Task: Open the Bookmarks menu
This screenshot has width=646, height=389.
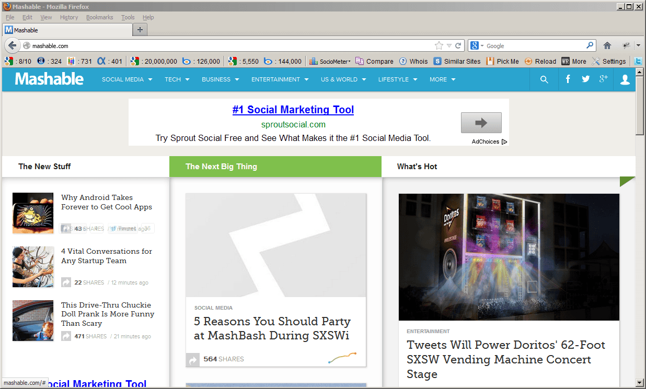Action: 99,17
